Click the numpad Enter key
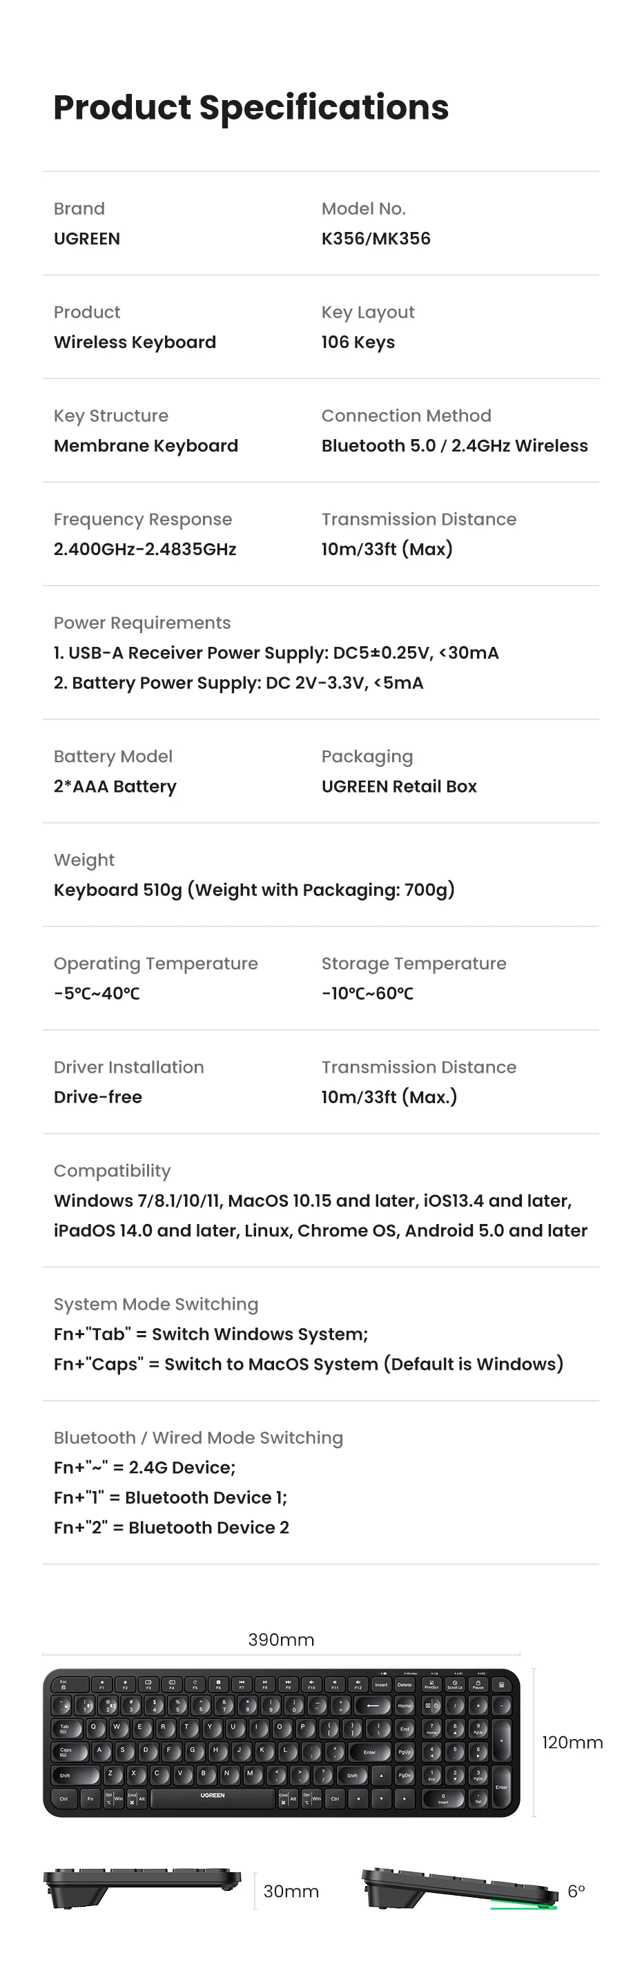The width and height of the screenshot is (642, 1982). (x=501, y=1786)
